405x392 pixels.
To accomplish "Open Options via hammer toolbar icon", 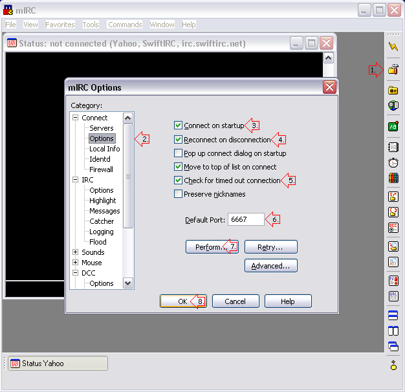I will [393, 69].
